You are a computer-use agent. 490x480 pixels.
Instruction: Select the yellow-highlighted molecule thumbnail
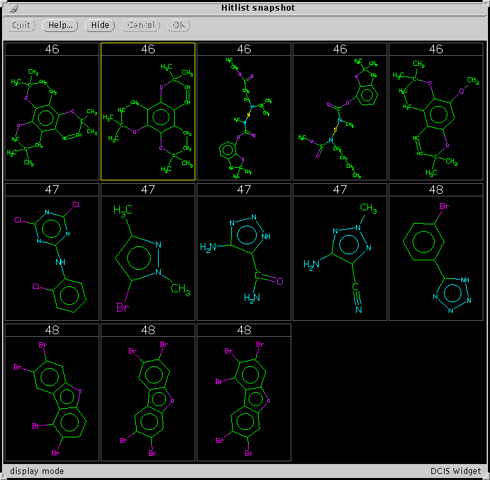coord(148,118)
